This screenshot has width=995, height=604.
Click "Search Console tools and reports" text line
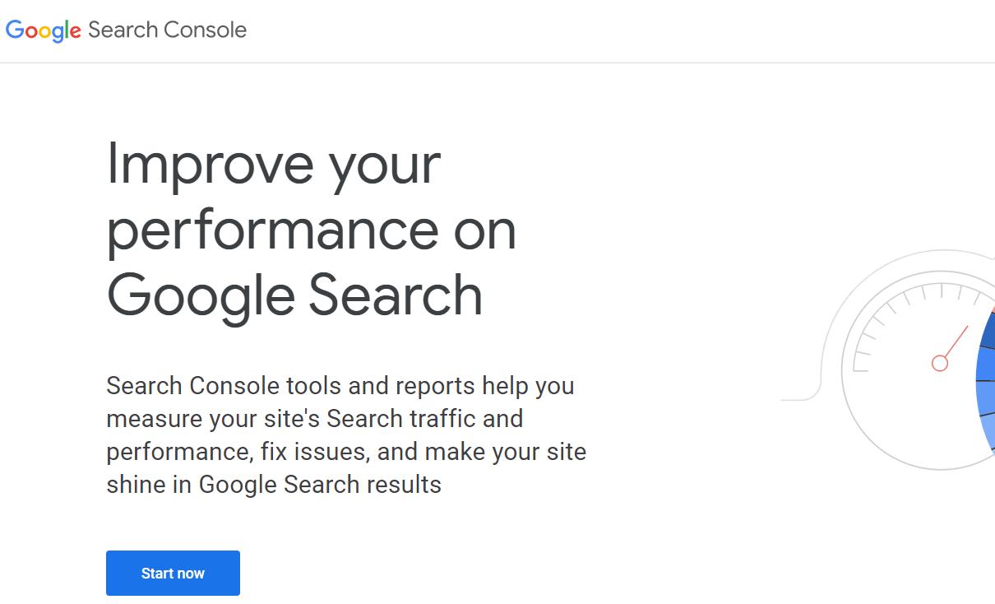pos(340,385)
